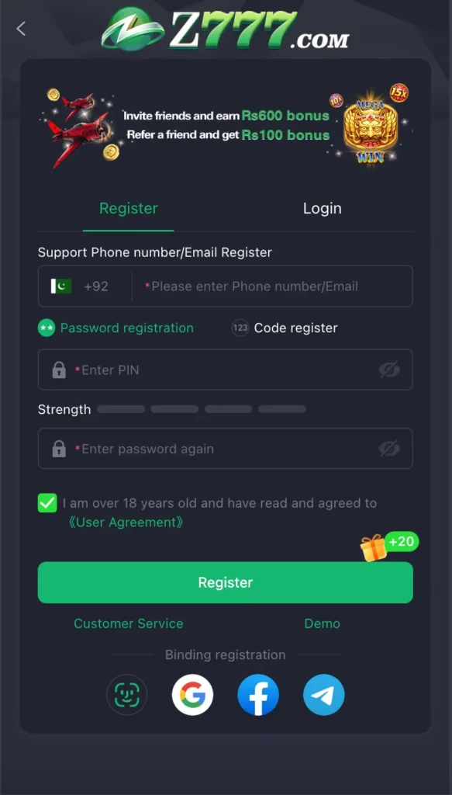Open the User Agreement link

(126, 522)
